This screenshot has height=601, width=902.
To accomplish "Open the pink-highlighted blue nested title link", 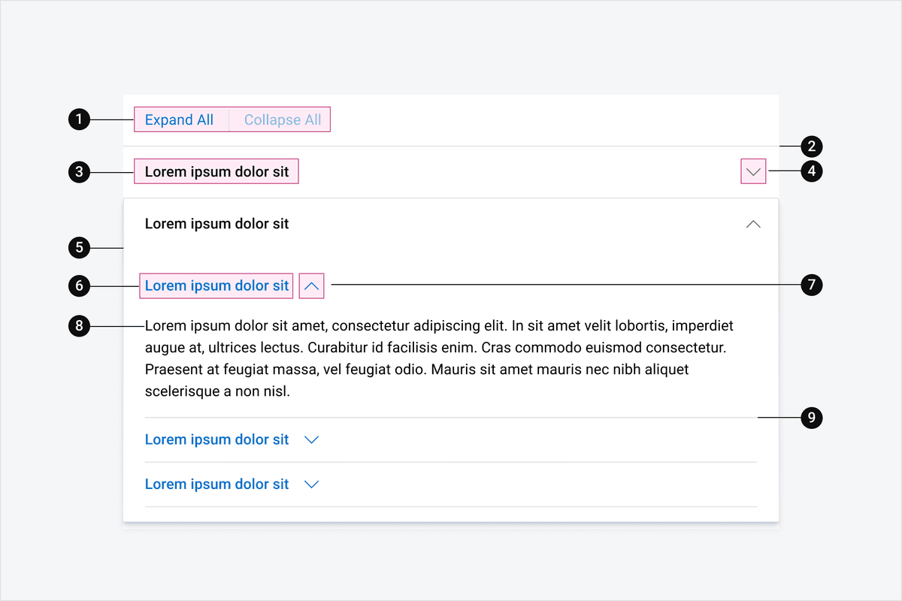I will 216,285.
